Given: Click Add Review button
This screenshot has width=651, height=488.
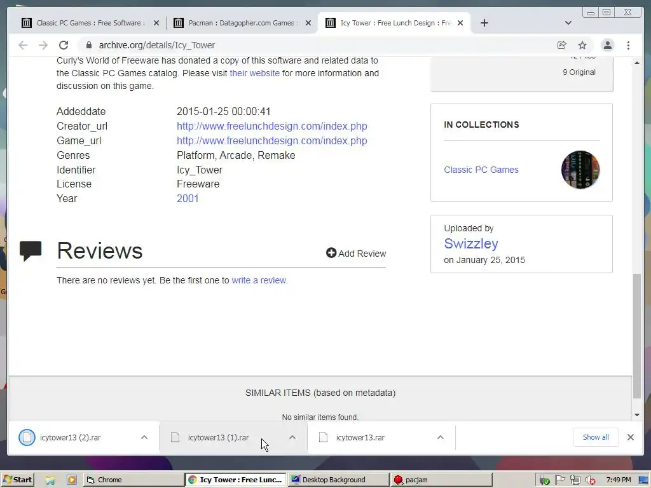Looking at the screenshot, I should [x=356, y=253].
